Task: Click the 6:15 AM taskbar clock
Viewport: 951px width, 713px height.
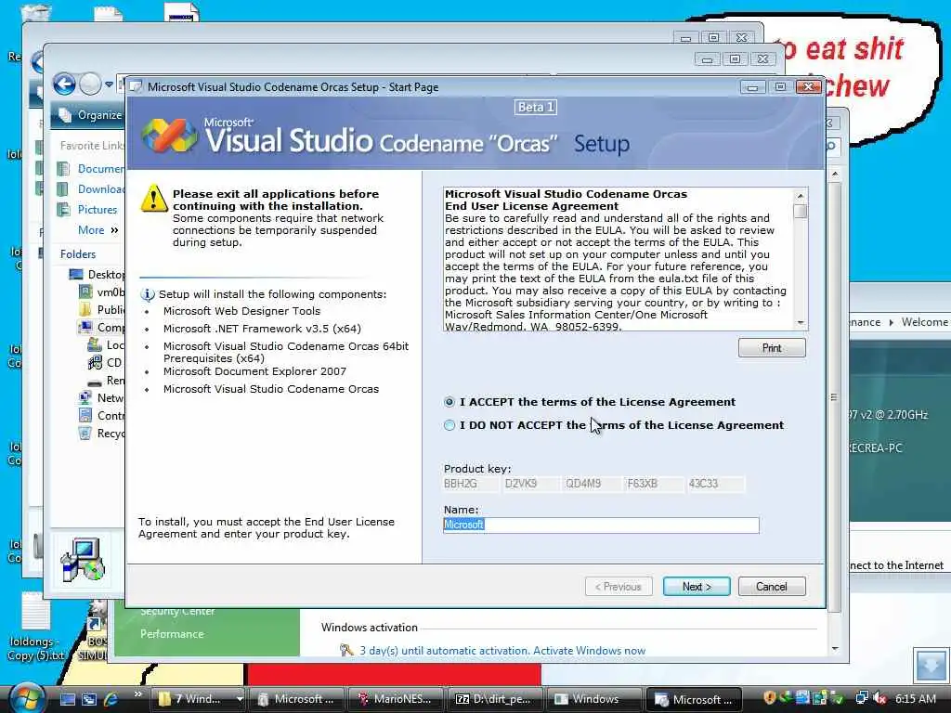Action: tap(915, 698)
